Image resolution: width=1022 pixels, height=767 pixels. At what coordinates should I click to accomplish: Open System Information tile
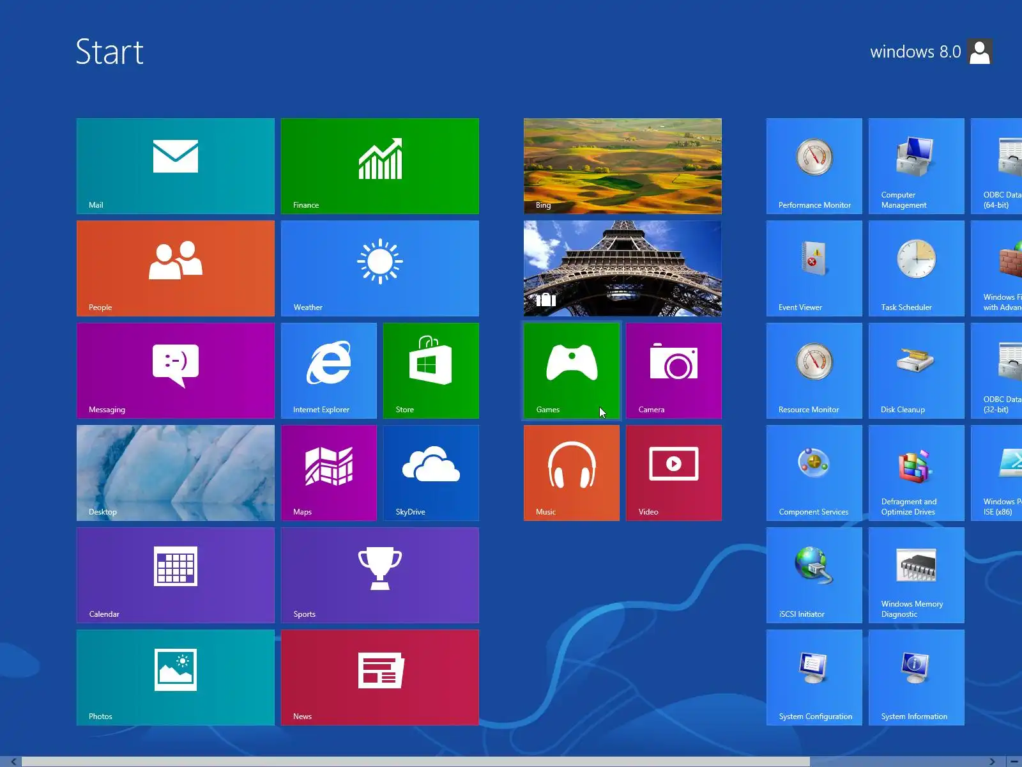[x=917, y=678]
